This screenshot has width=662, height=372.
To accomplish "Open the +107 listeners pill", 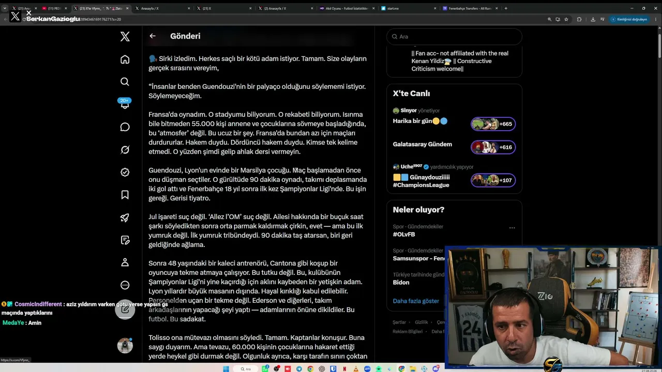I will coord(493,180).
